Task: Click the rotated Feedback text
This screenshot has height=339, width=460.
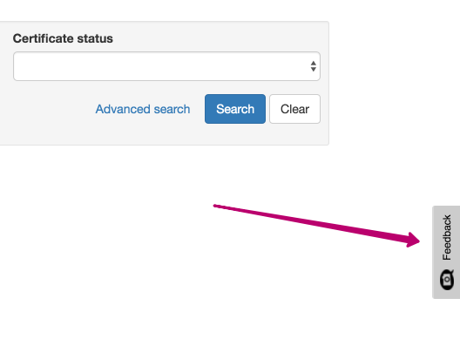Action: point(447,237)
